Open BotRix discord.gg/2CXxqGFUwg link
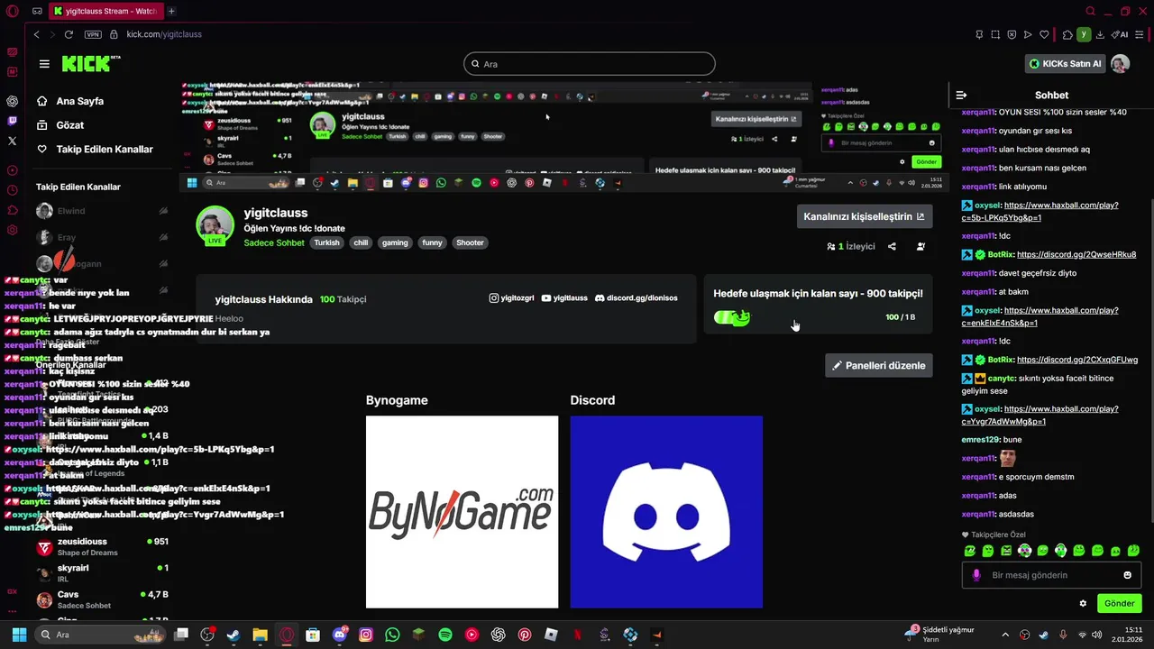The image size is (1154, 649). pyautogui.click(x=1077, y=360)
